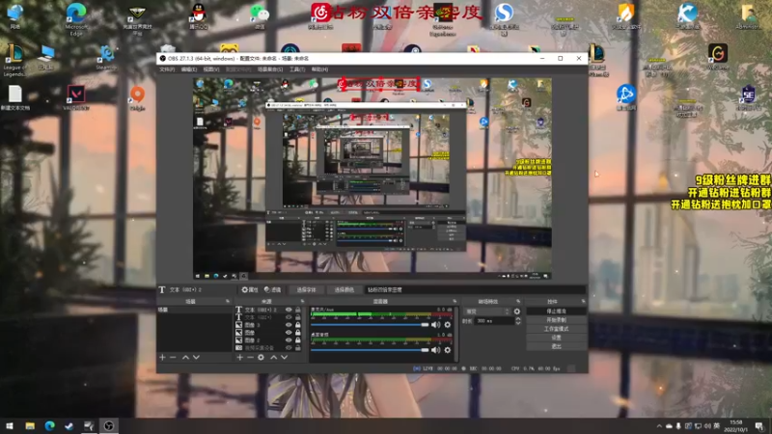Open the 视图(V) menu in OBS
Viewport: 772px width, 434px height.
pos(211,69)
